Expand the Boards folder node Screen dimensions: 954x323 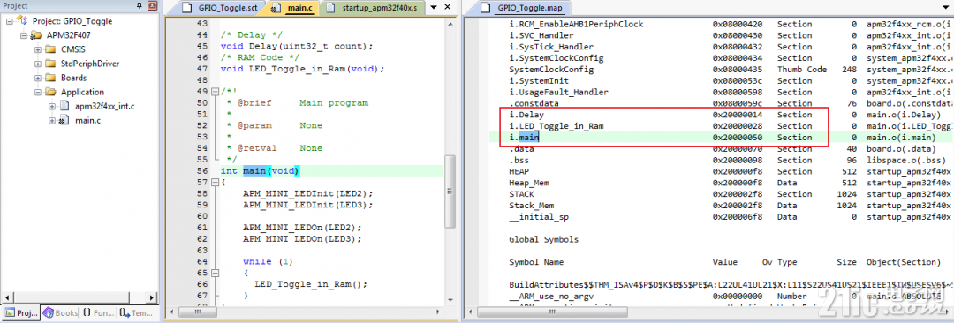[38, 78]
